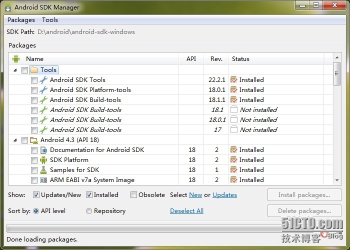Maximize the Android SDK Manager window
350x250 pixels.
(x=316, y=5)
